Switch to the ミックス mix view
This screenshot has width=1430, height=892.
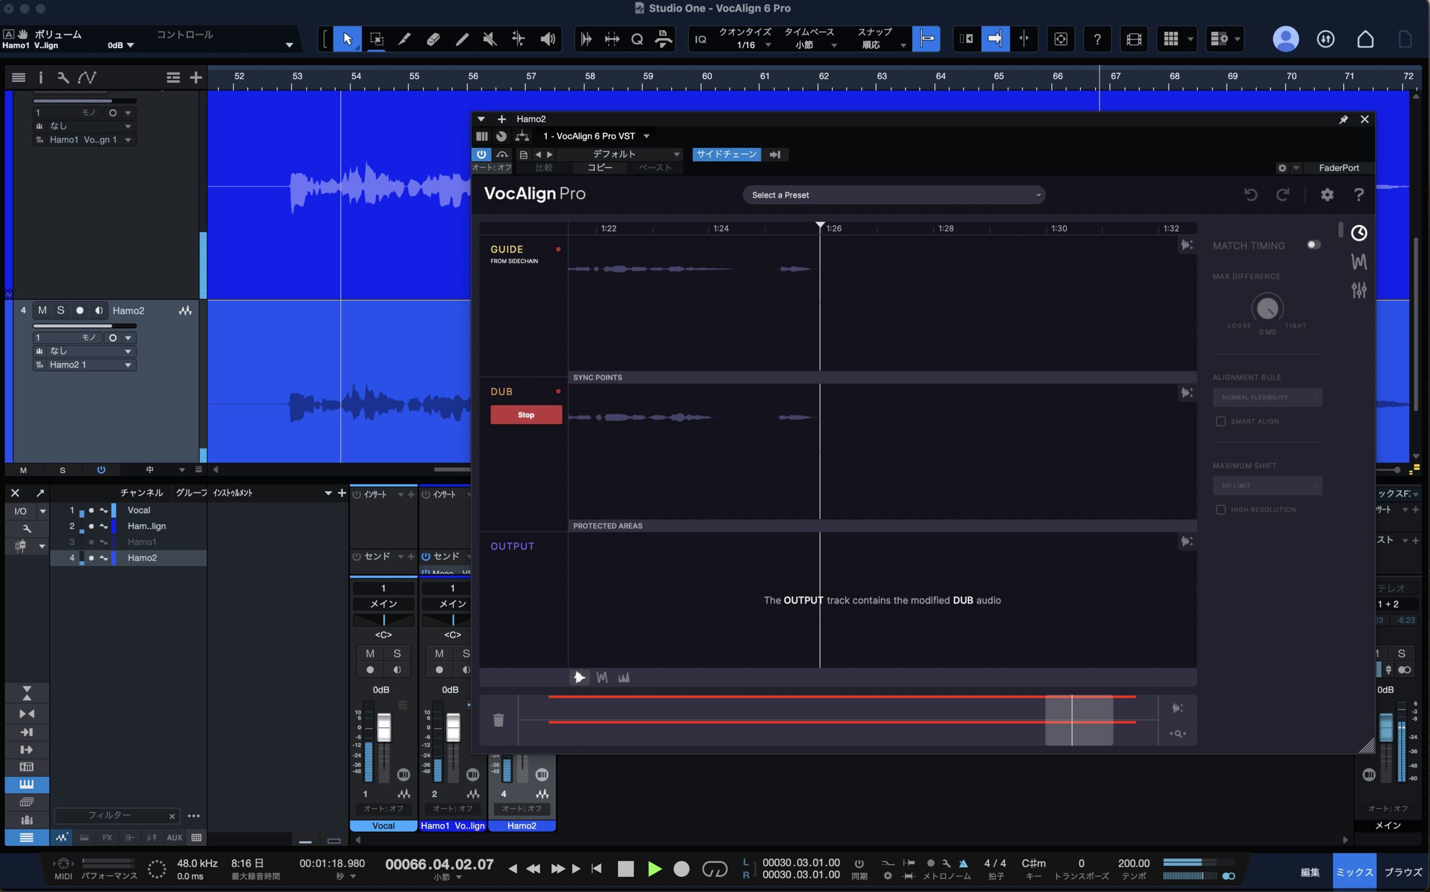coord(1354,872)
